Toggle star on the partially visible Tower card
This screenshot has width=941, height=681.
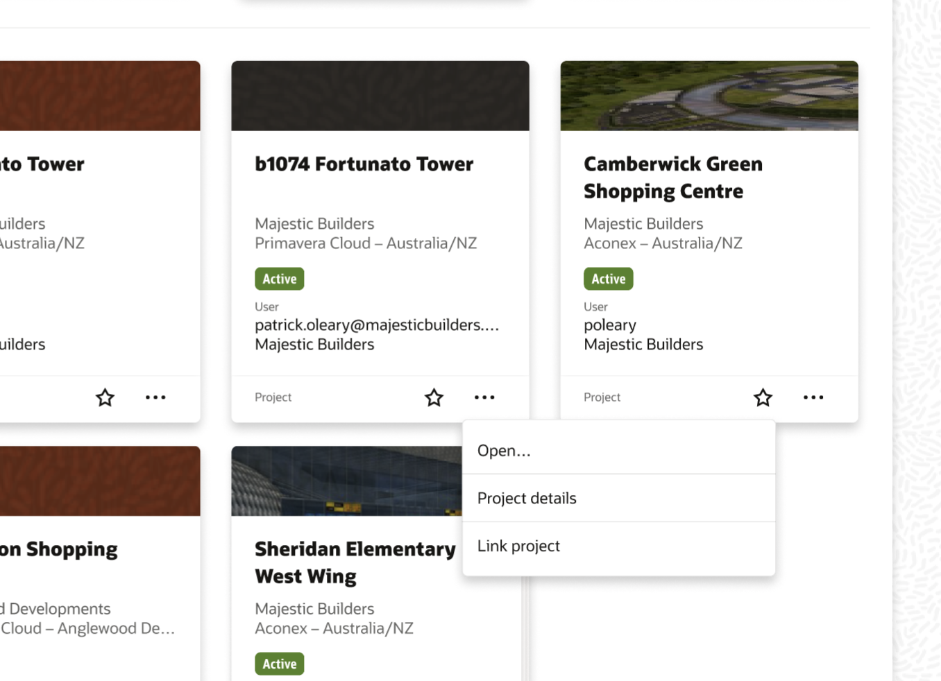pyautogui.click(x=105, y=397)
